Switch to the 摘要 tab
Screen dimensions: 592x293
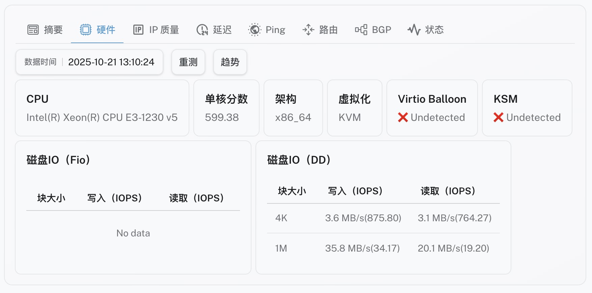[x=53, y=30]
